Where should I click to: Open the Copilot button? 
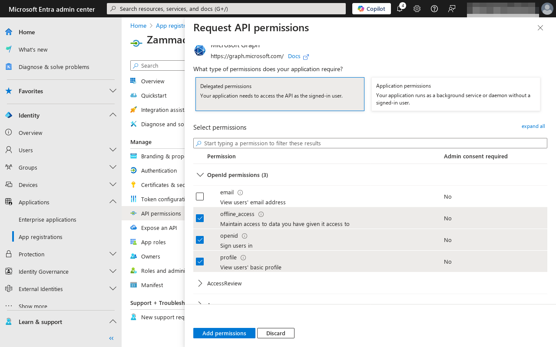371,9
